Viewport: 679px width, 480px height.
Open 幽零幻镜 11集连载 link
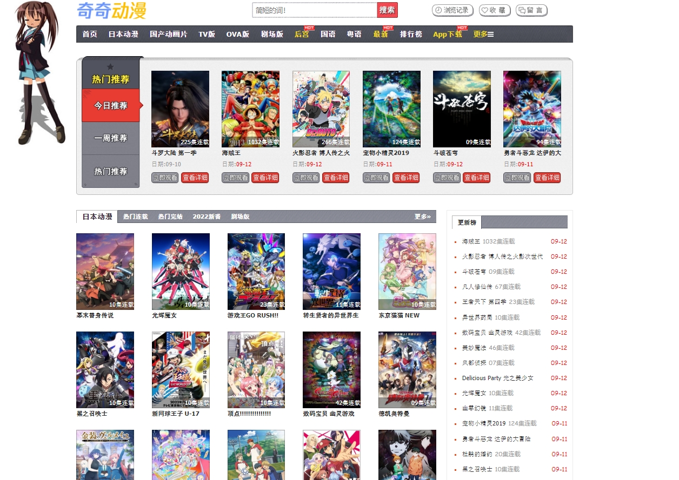coord(487,408)
